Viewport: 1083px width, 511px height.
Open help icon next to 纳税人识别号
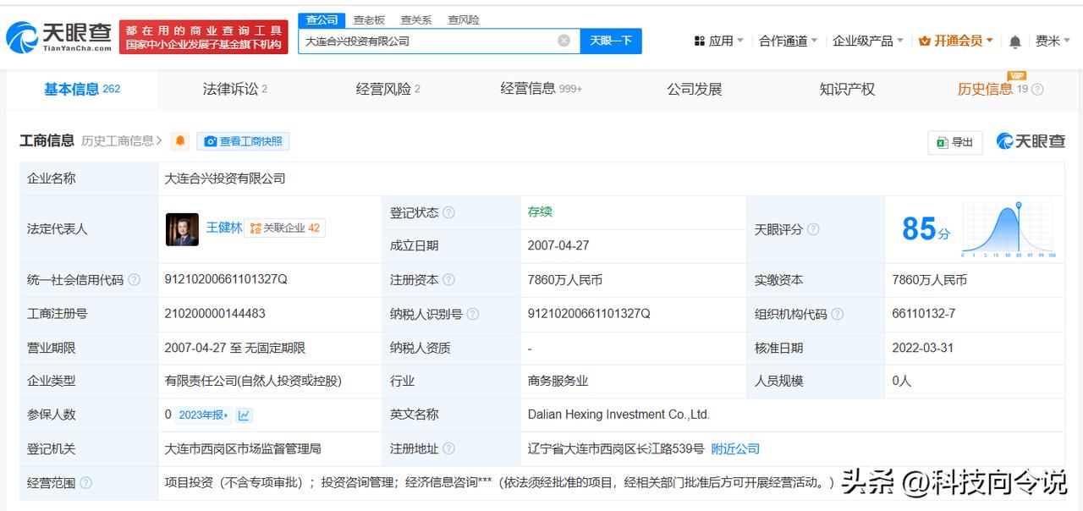point(473,314)
